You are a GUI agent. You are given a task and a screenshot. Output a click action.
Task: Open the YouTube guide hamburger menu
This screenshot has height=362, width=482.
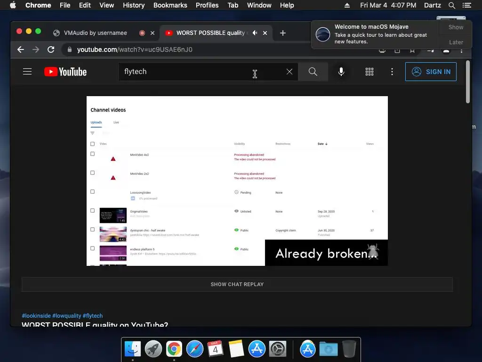27,72
